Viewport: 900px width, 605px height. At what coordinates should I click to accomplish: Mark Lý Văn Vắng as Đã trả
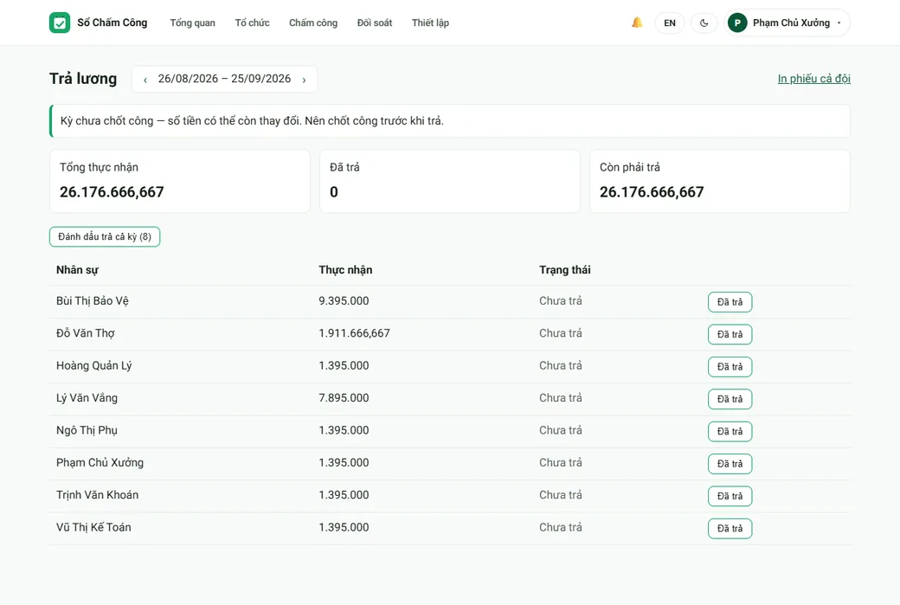coord(730,399)
